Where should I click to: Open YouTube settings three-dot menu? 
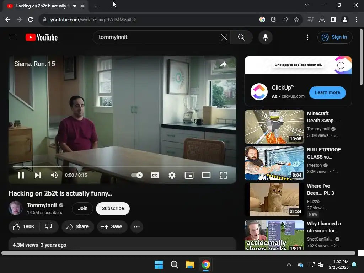(x=307, y=37)
